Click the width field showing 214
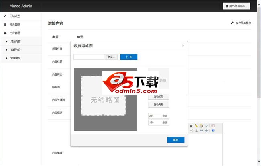The image size is (261, 166). [159, 116]
